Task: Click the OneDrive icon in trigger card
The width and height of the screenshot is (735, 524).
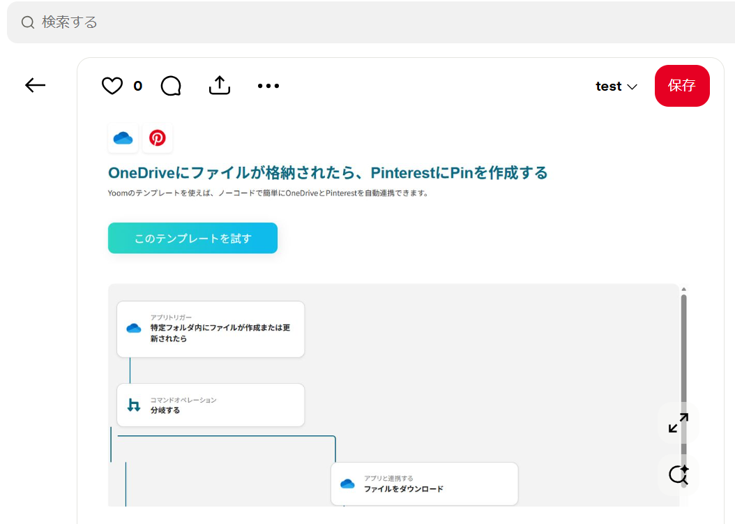Action: 134,329
